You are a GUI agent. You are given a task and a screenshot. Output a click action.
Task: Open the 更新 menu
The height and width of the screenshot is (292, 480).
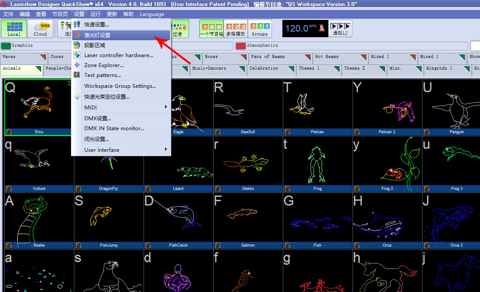coord(112,14)
